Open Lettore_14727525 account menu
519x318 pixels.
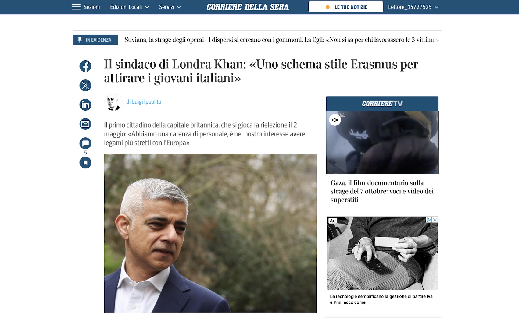point(413,7)
